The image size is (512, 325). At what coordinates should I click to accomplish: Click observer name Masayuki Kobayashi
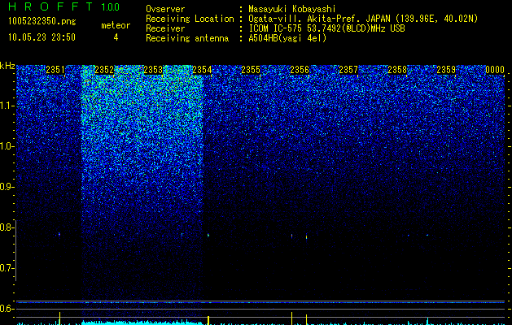pyautogui.click(x=292, y=9)
